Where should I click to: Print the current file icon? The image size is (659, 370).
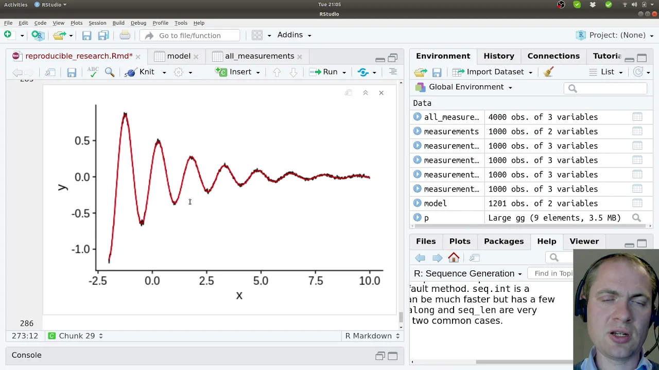(x=125, y=35)
